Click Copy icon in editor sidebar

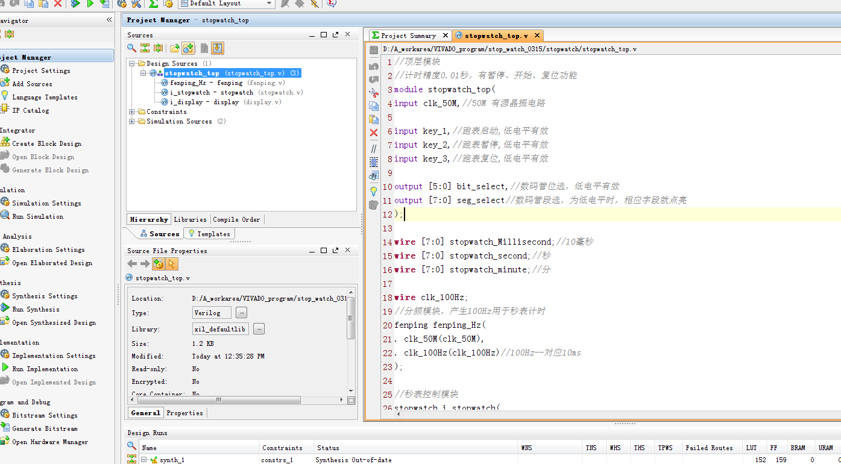click(x=374, y=106)
